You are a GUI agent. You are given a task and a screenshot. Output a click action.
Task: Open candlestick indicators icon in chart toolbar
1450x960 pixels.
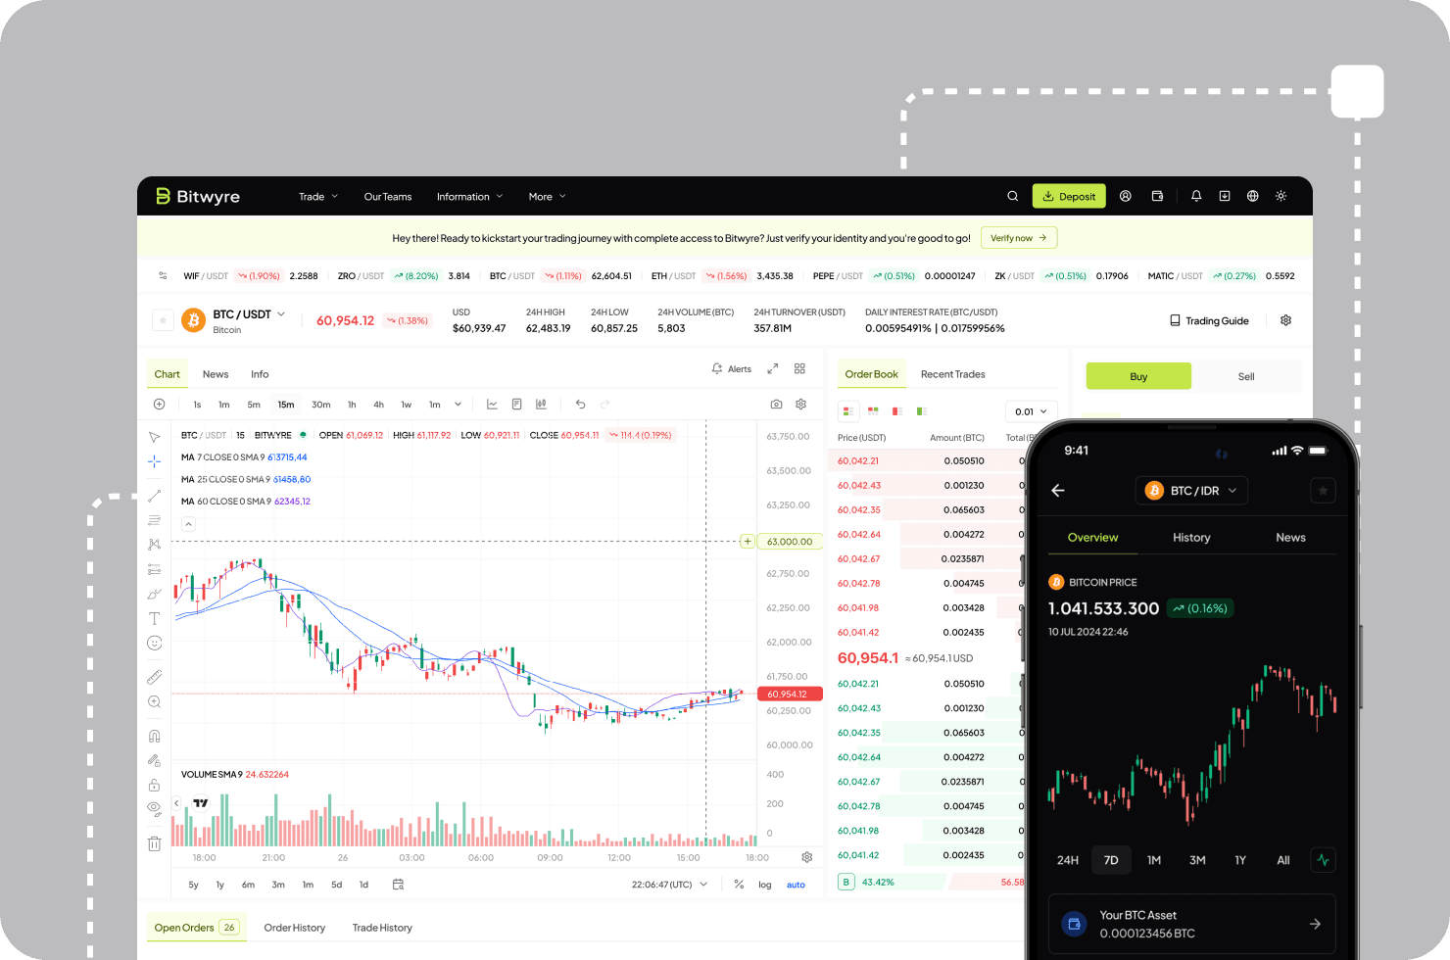click(x=541, y=404)
